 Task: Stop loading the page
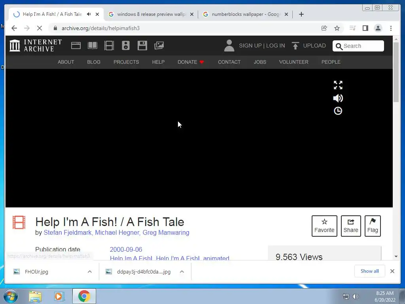point(40,28)
